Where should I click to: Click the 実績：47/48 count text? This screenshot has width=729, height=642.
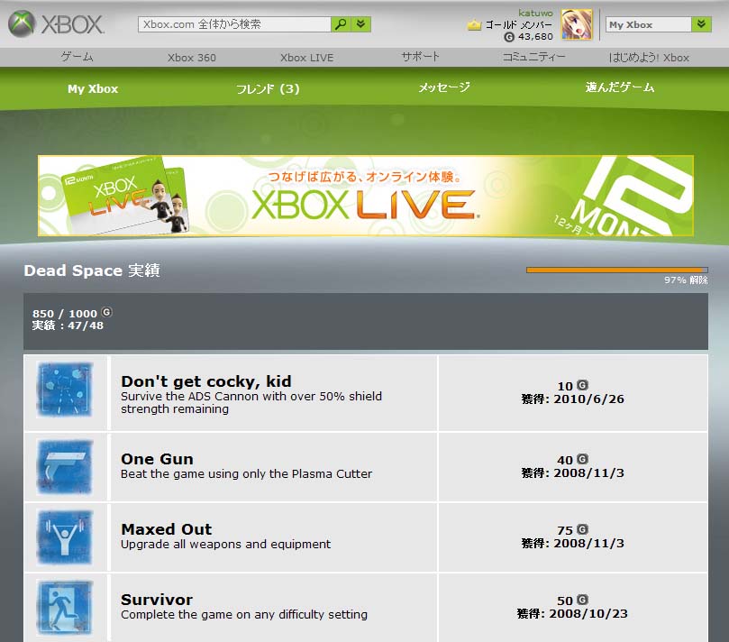tap(68, 326)
